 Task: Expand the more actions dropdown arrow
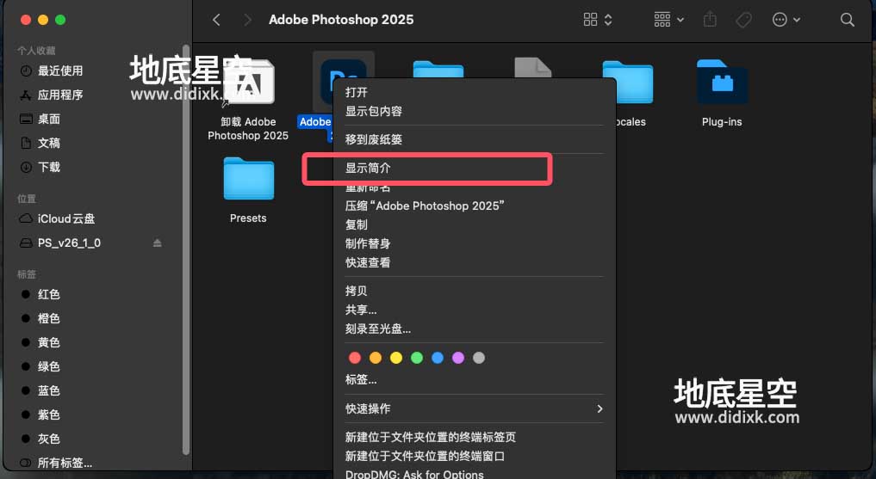click(x=798, y=20)
